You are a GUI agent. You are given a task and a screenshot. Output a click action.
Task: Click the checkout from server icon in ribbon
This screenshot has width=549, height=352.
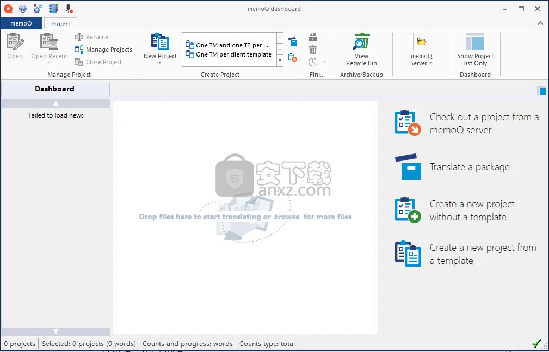click(x=293, y=57)
